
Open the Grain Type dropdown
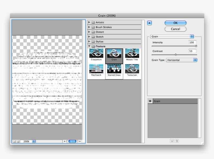click(181, 60)
